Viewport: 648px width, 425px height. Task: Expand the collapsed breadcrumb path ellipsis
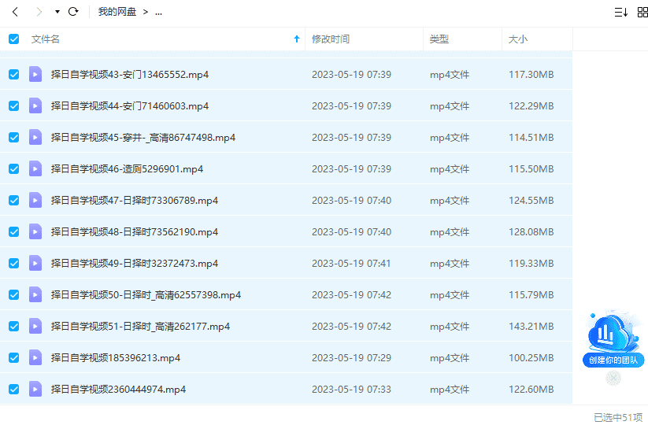pyautogui.click(x=158, y=12)
